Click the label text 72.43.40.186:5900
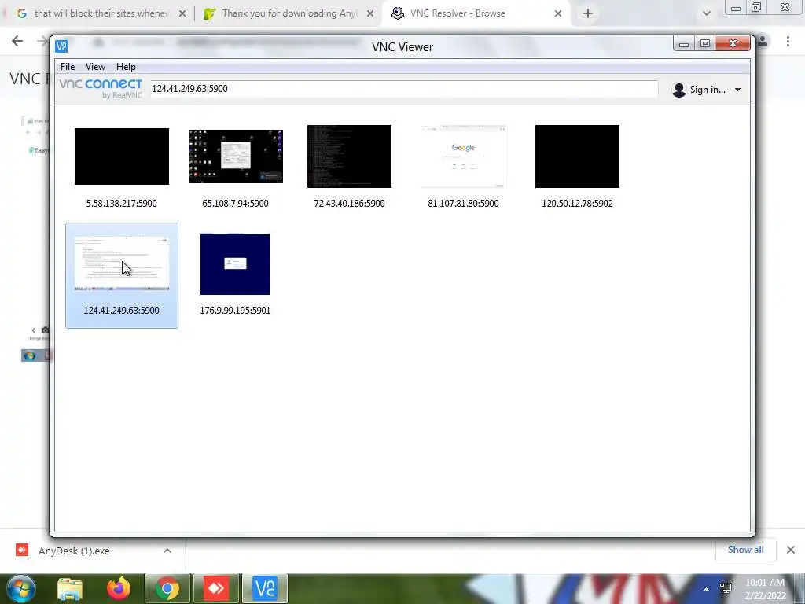Image resolution: width=805 pixels, height=604 pixels. click(350, 204)
